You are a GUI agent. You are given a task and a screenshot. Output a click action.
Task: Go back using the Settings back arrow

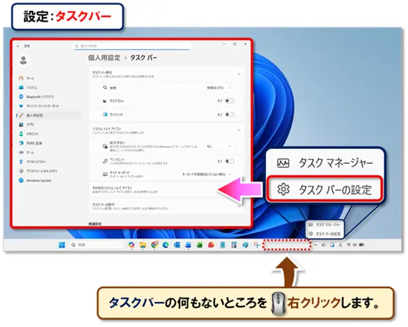(18, 46)
